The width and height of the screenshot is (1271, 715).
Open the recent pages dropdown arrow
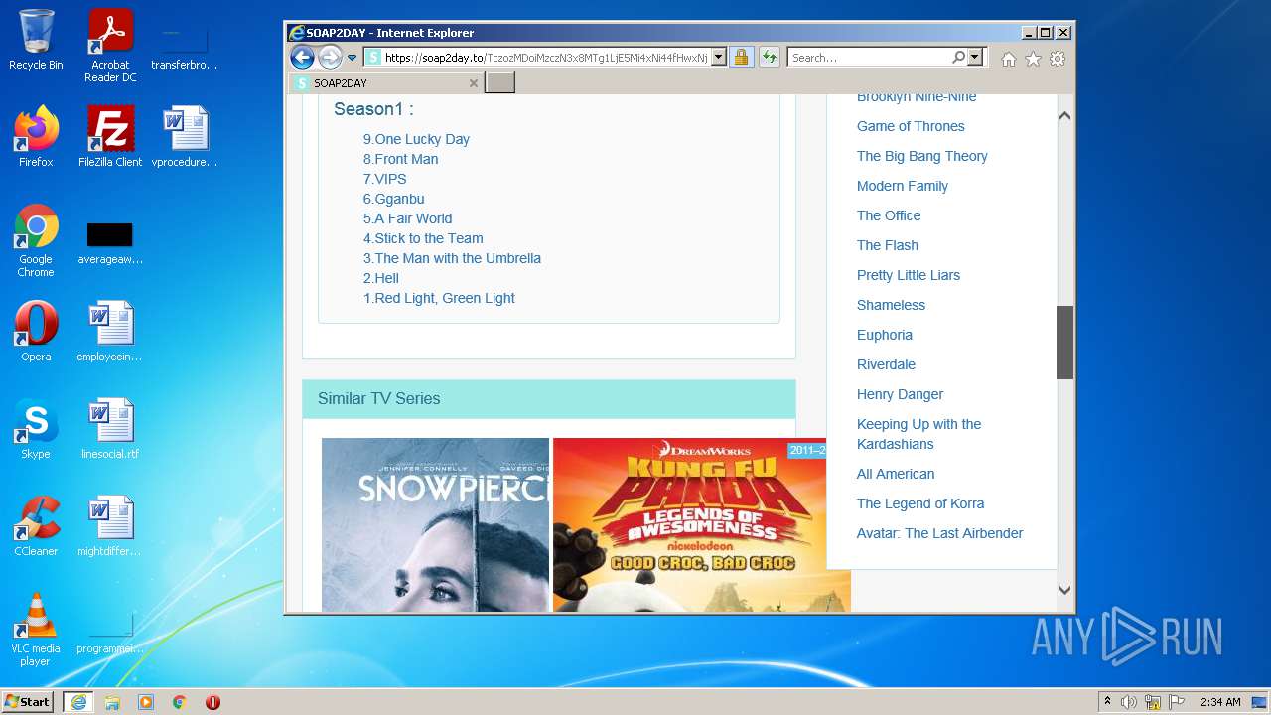pyautogui.click(x=352, y=58)
